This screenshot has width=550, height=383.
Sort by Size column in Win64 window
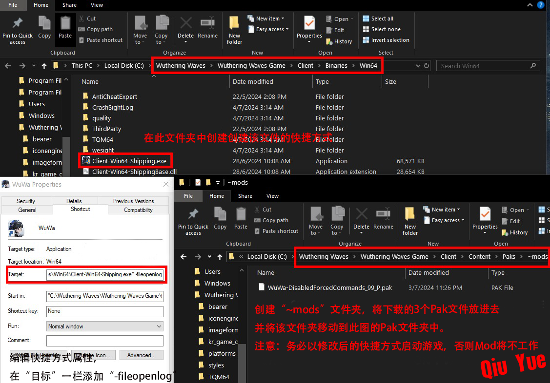pos(405,81)
